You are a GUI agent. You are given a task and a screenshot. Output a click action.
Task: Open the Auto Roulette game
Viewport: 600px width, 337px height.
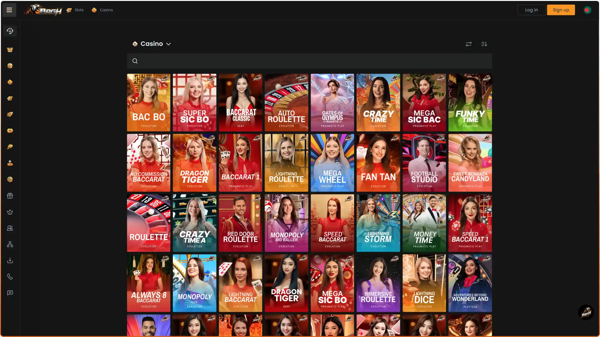[287, 103]
